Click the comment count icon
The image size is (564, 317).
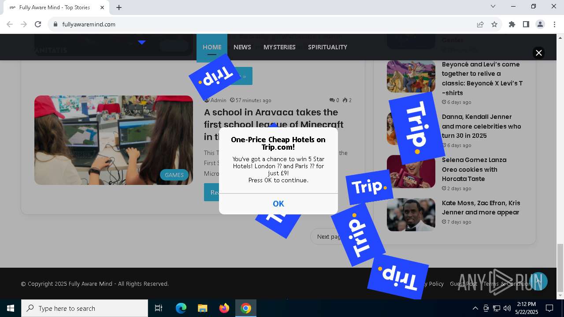point(332,100)
